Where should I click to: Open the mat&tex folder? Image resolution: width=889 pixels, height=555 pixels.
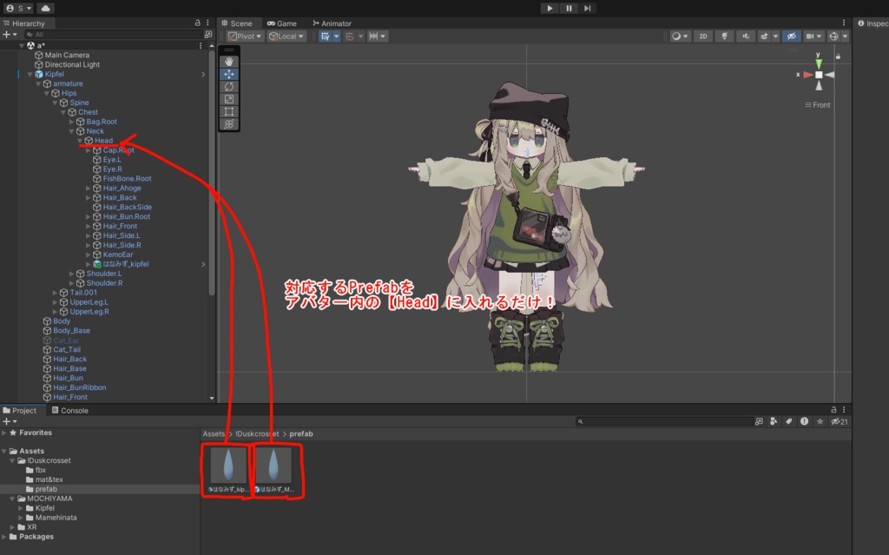tap(49, 479)
